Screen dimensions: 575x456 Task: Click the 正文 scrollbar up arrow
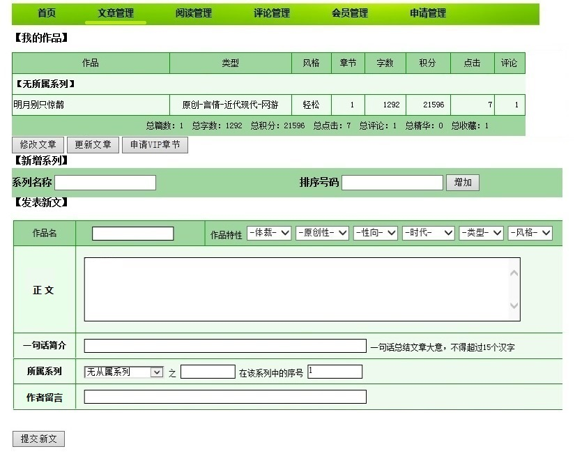pos(514,273)
